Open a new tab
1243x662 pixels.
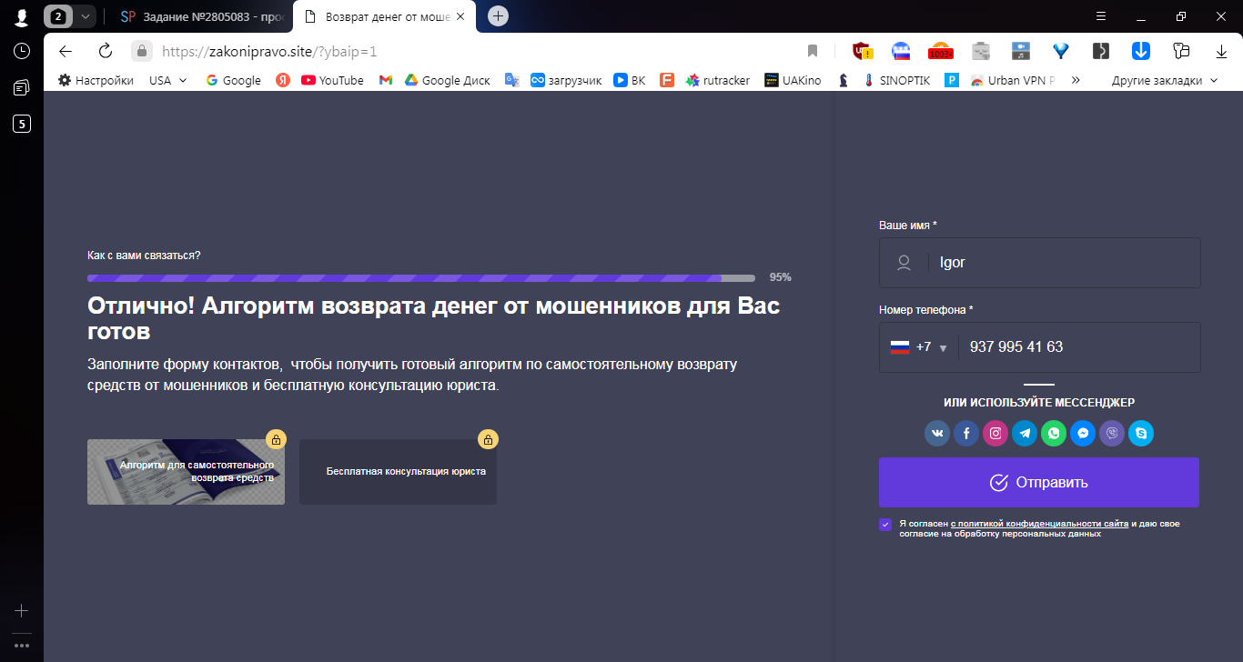click(498, 16)
